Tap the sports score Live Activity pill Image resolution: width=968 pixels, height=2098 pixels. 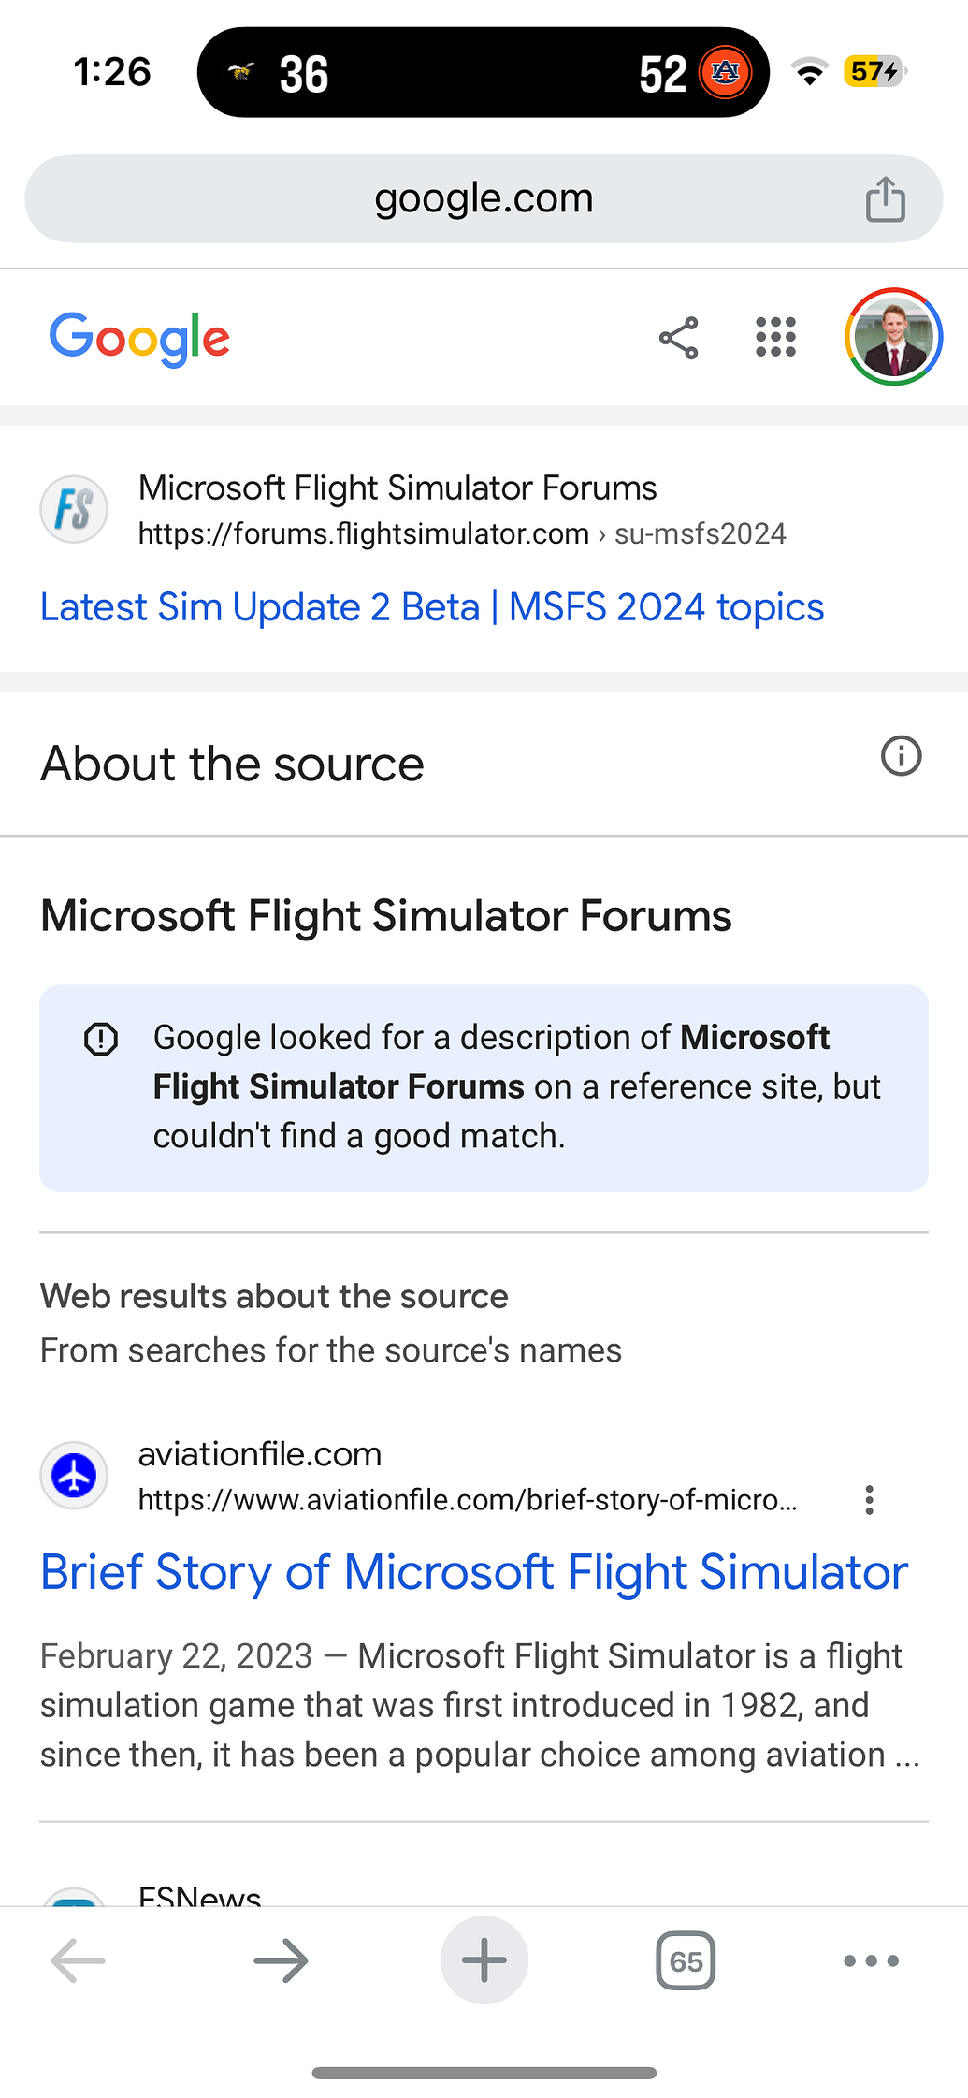click(x=484, y=72)
